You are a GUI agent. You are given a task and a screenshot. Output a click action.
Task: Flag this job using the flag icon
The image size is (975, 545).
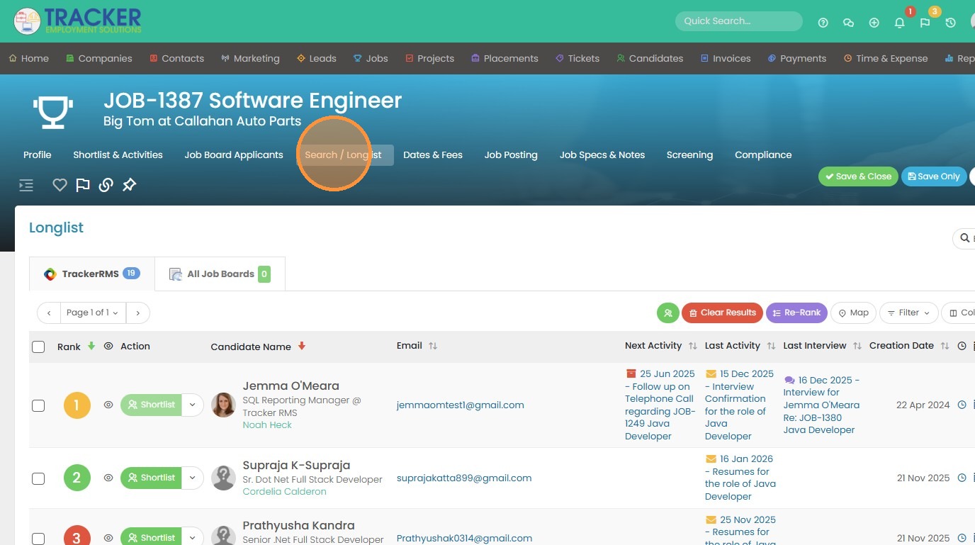pos(83,185)
